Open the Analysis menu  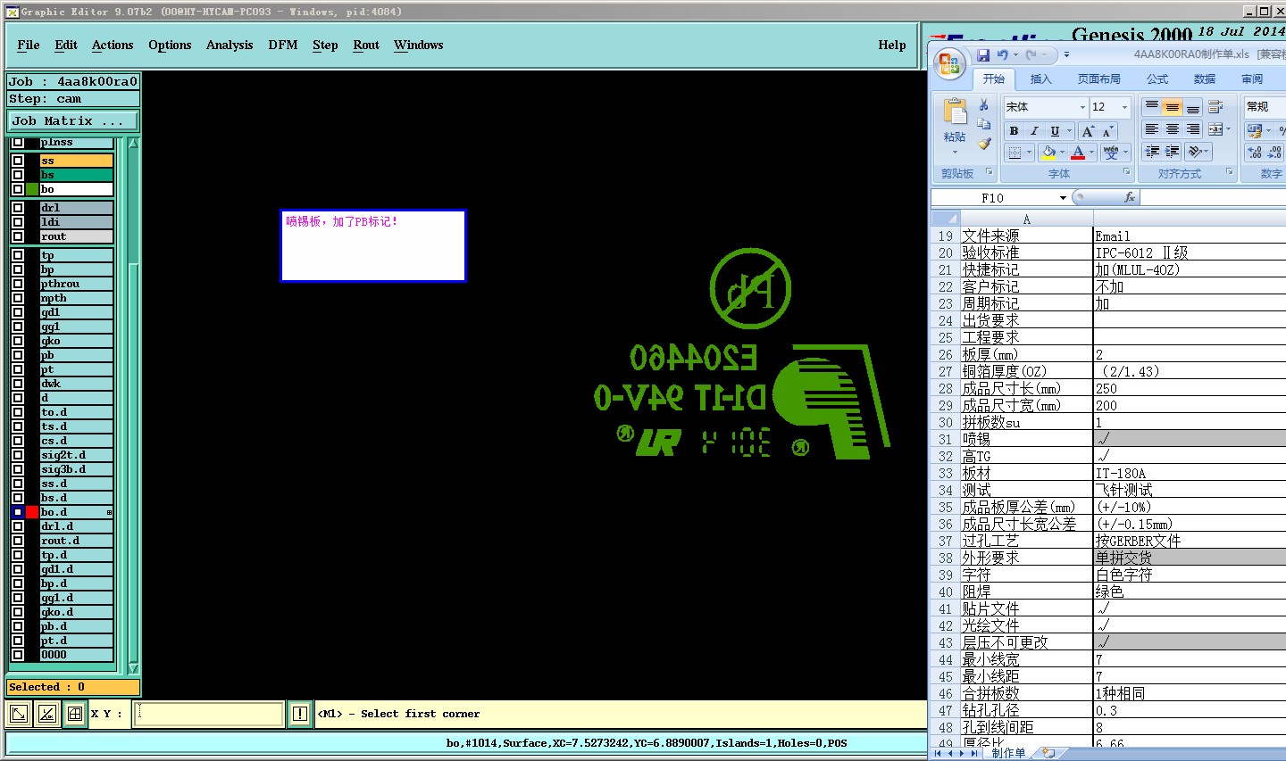pos(230,45)
